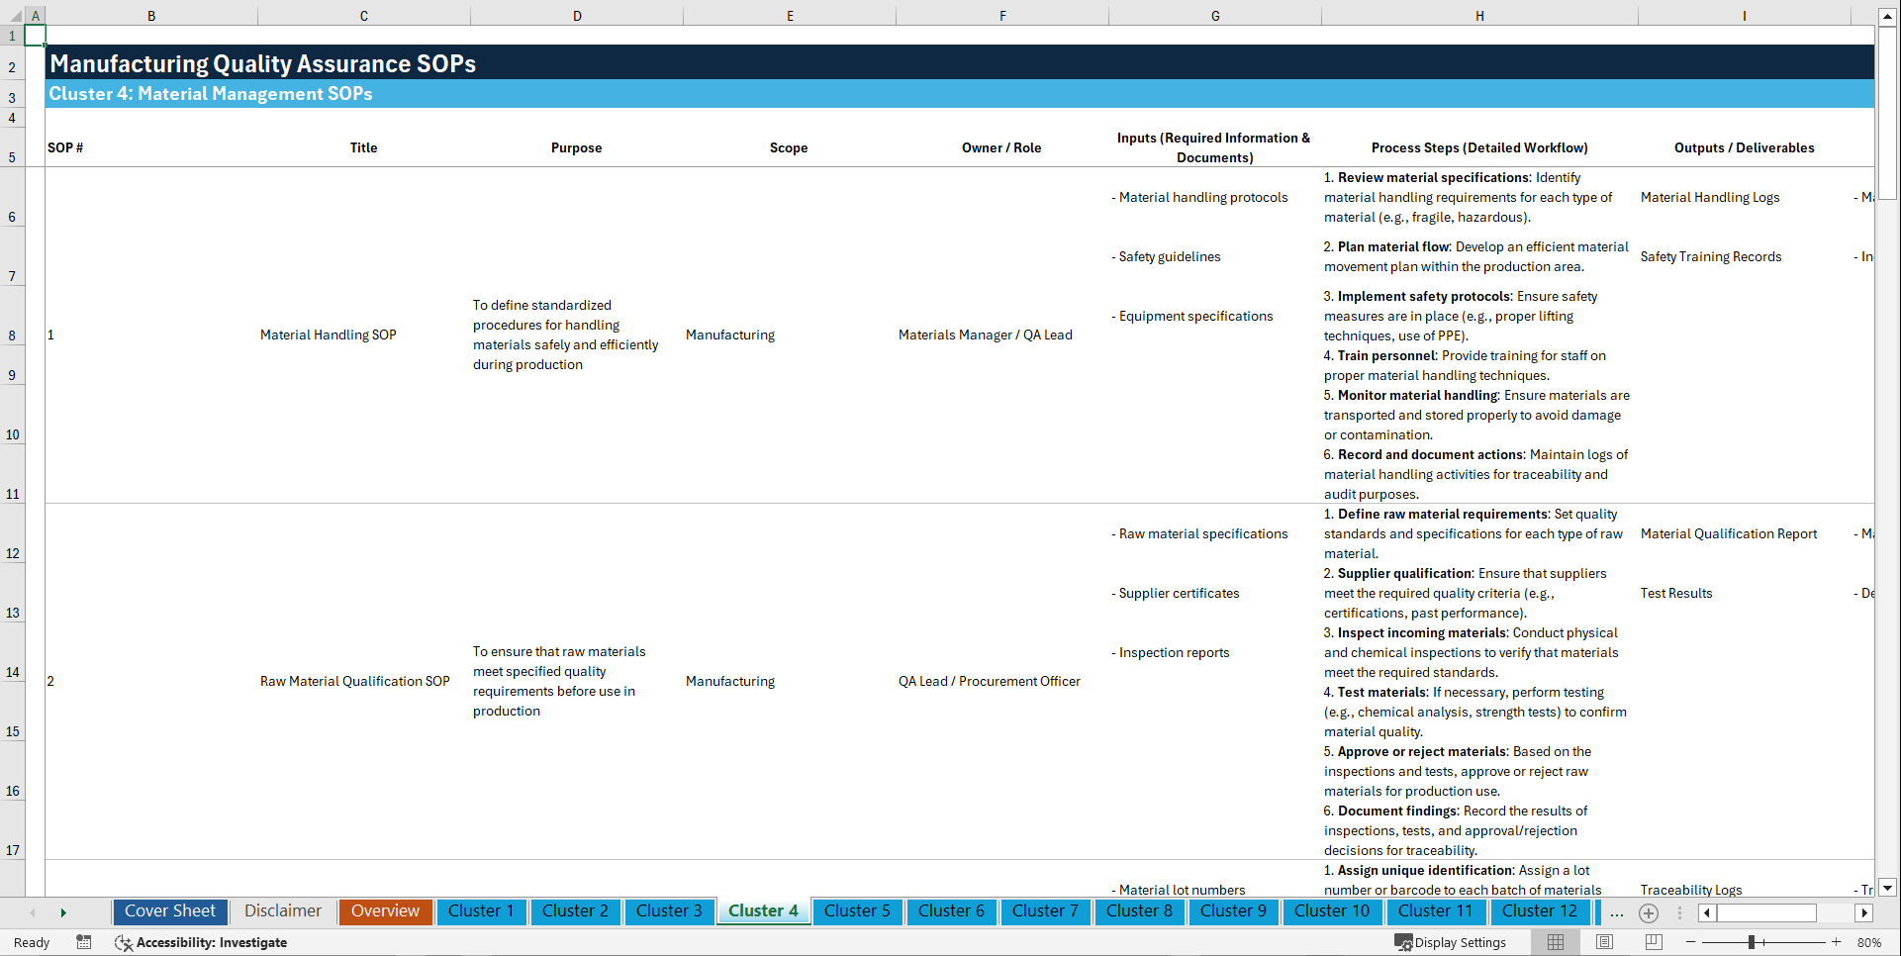Click 80% zoom to open zoom dialog
Image resolution: width=1901 pixels, height=956 pixels.
(x=1869, y=942)
